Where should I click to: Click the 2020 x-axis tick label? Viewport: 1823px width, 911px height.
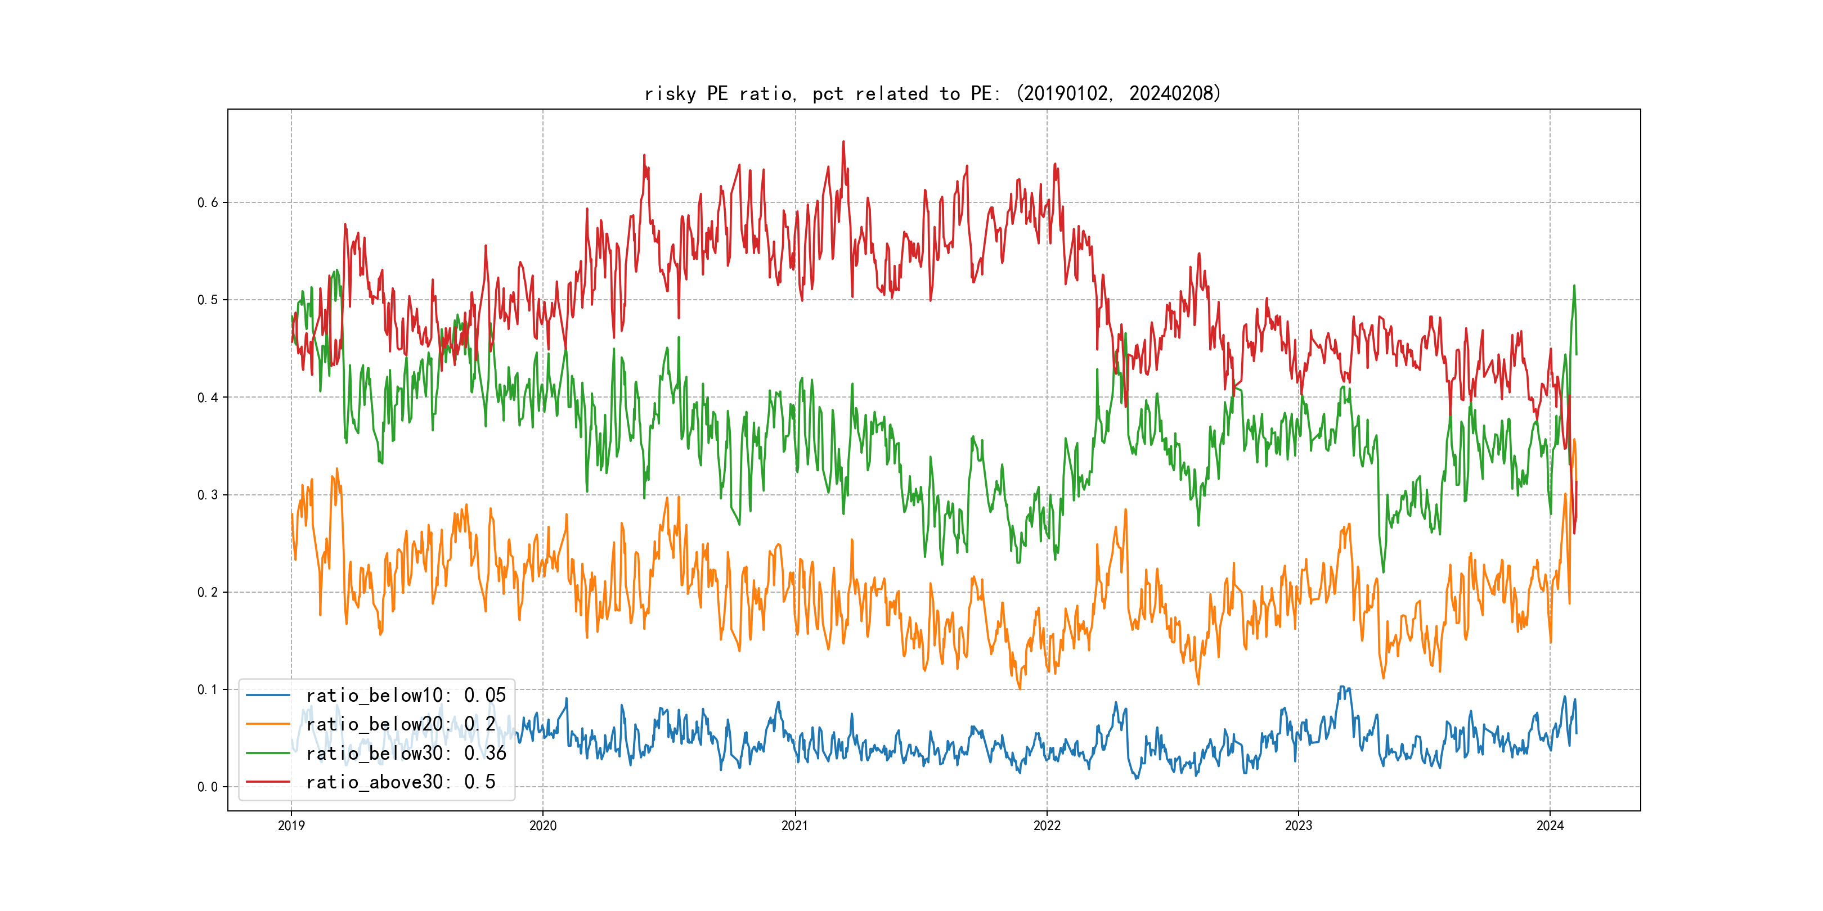click(x=543, y=826)
